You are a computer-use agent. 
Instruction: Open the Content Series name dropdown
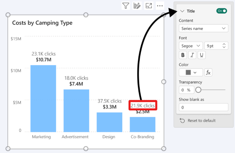(x=204, y=28)
